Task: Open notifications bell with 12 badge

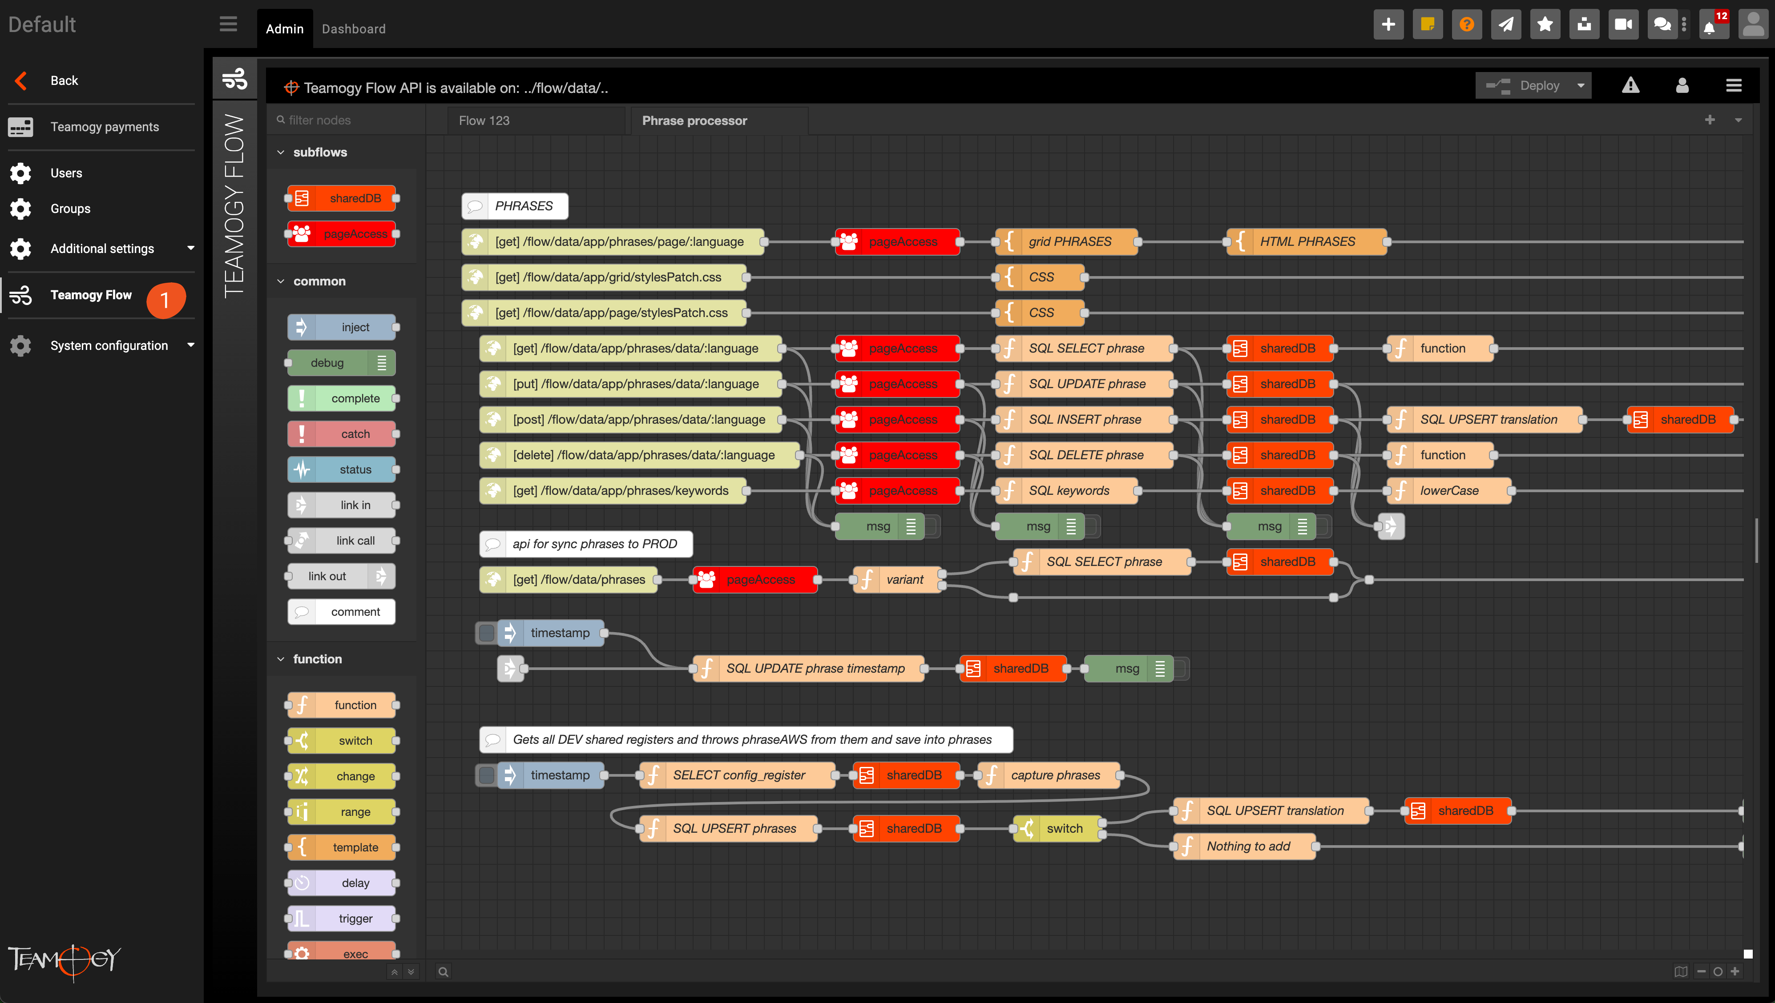Action: tap(1714, 25)
